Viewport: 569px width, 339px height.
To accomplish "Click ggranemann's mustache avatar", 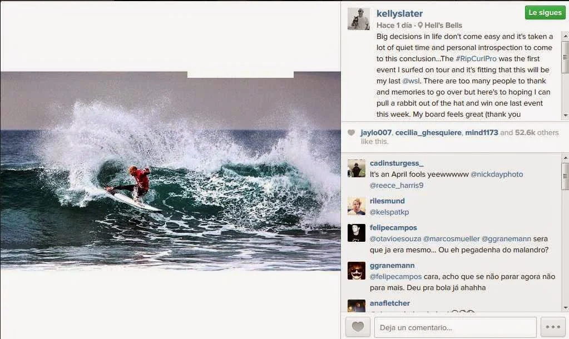I will 357,271.
